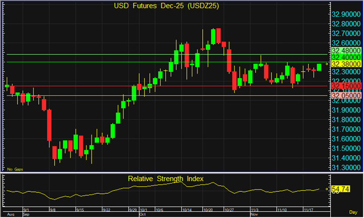Viewport: 364px width, 218px height.
Task: Click the yellow RSI line in lower pane
Action: tap(158, 187)
